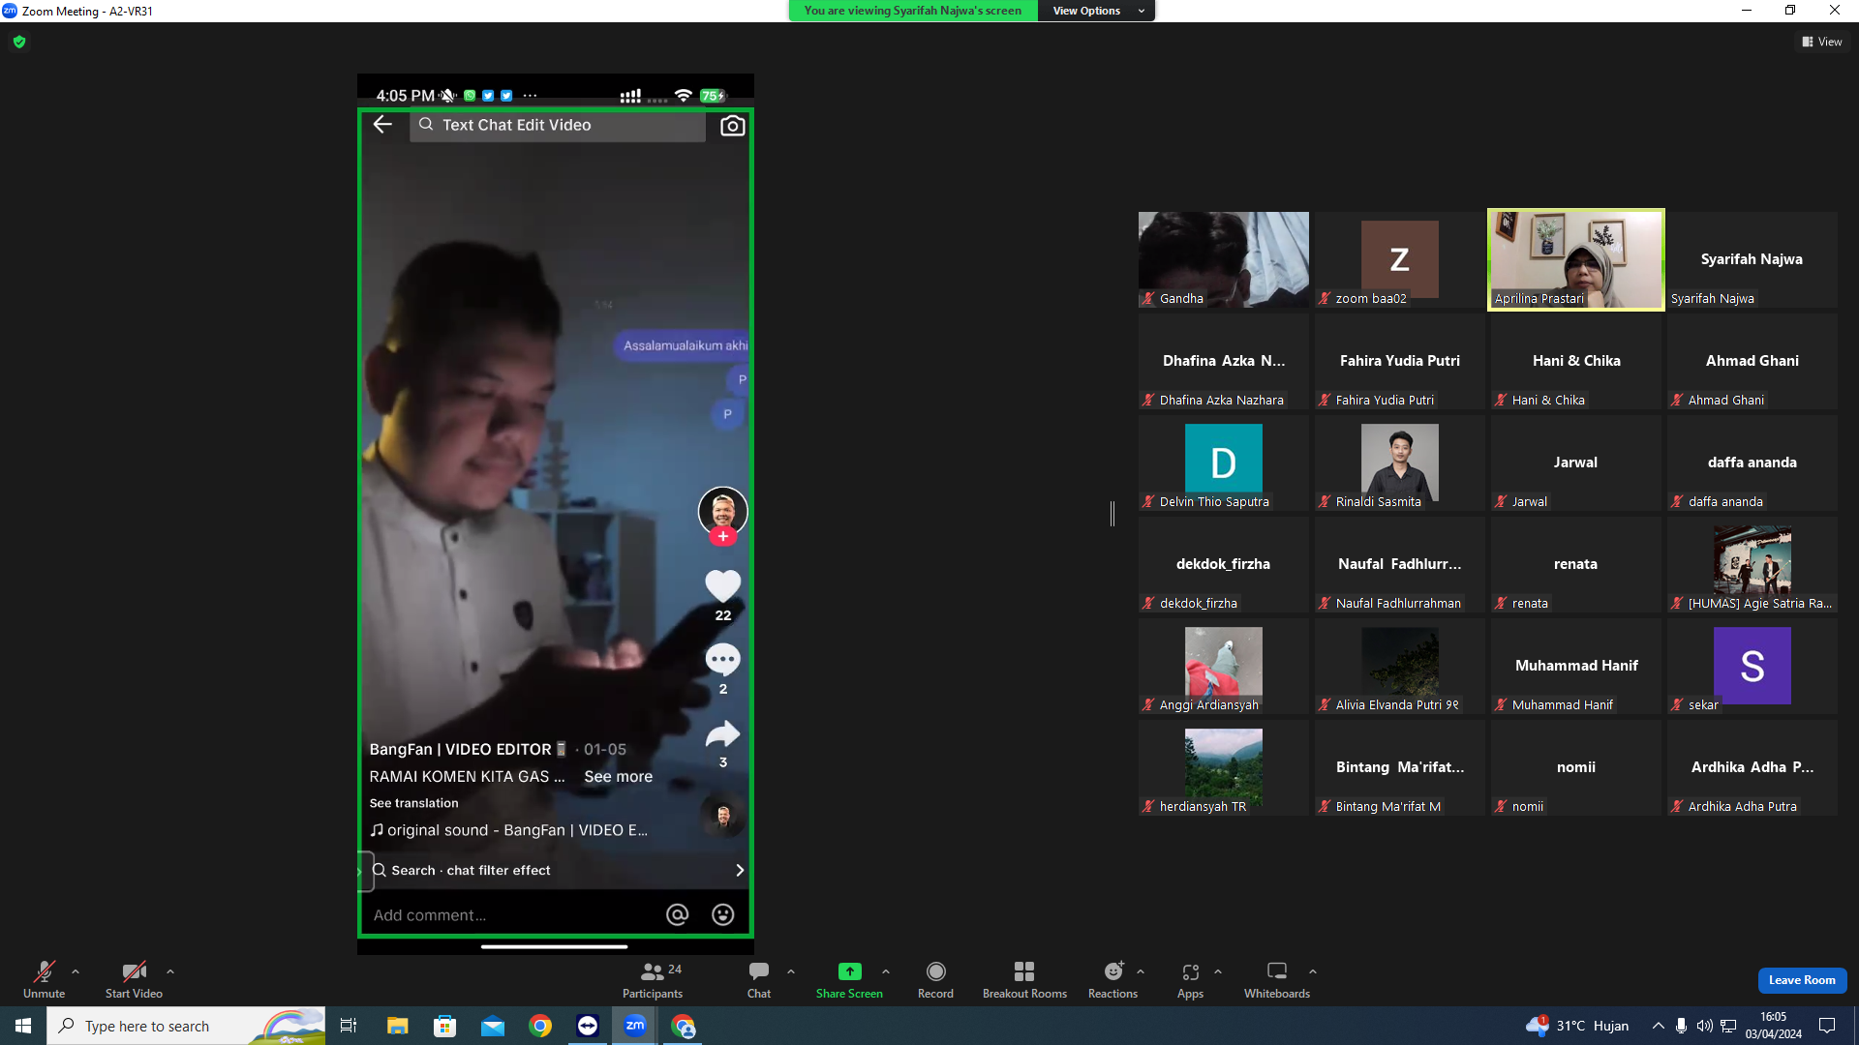Viewport: 1859px width, 1045px height.
Task: Open Microsoft Store from the taskbar
Action: pos(444,1026)
